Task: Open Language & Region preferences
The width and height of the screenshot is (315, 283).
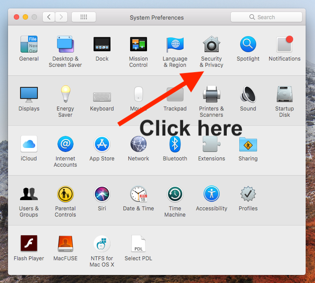Action: tap(175, 44)
